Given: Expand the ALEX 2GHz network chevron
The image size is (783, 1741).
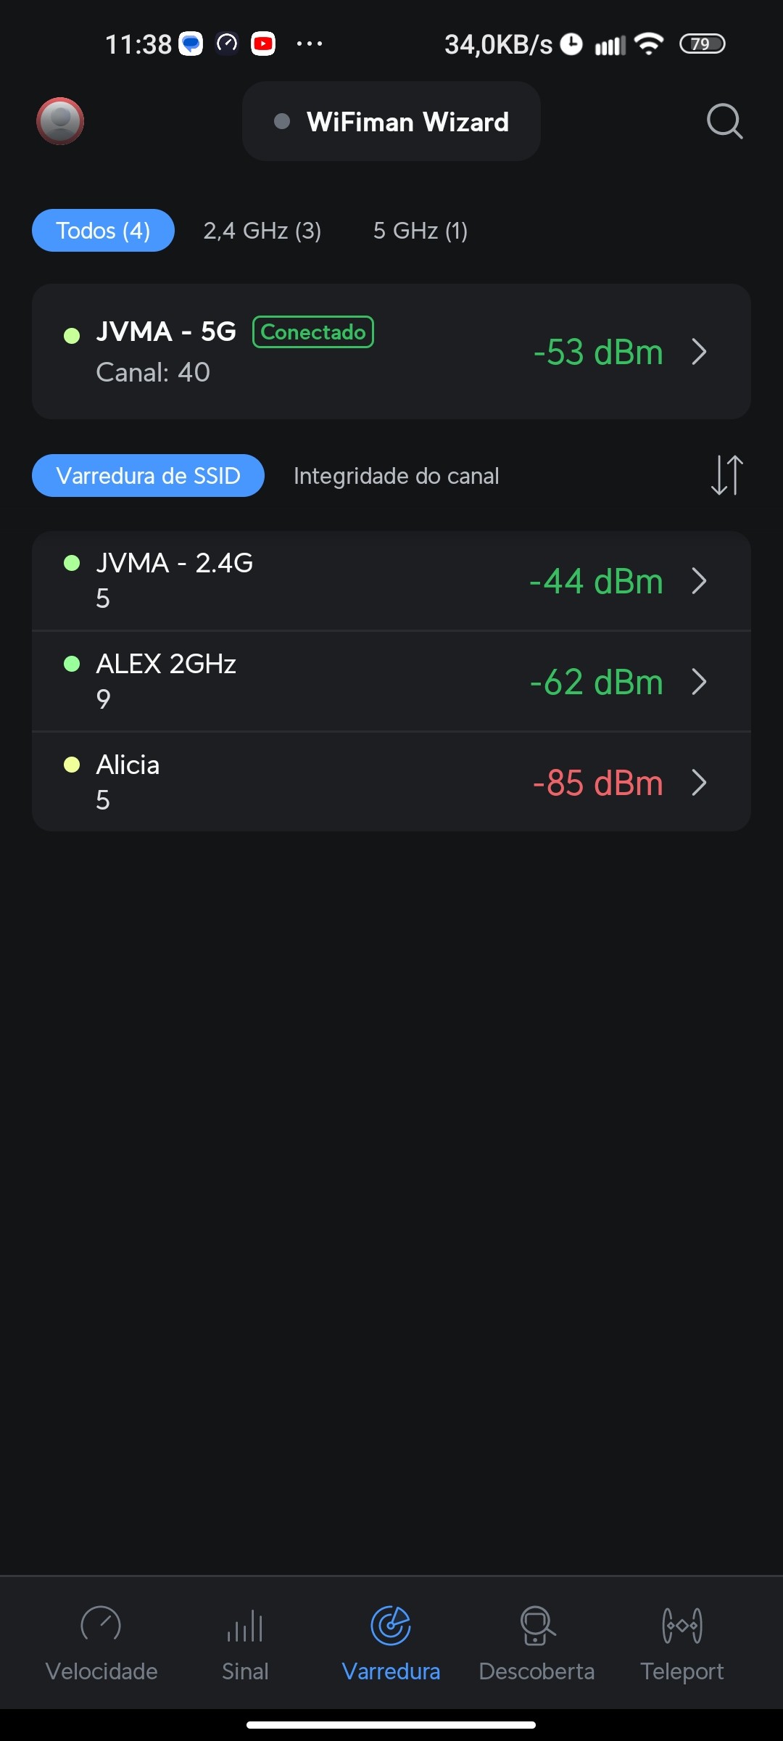Looking at the screenshot, I should click(699, 682).
